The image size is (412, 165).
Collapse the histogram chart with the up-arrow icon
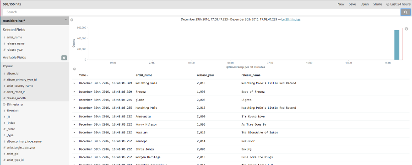pos(74,69)
